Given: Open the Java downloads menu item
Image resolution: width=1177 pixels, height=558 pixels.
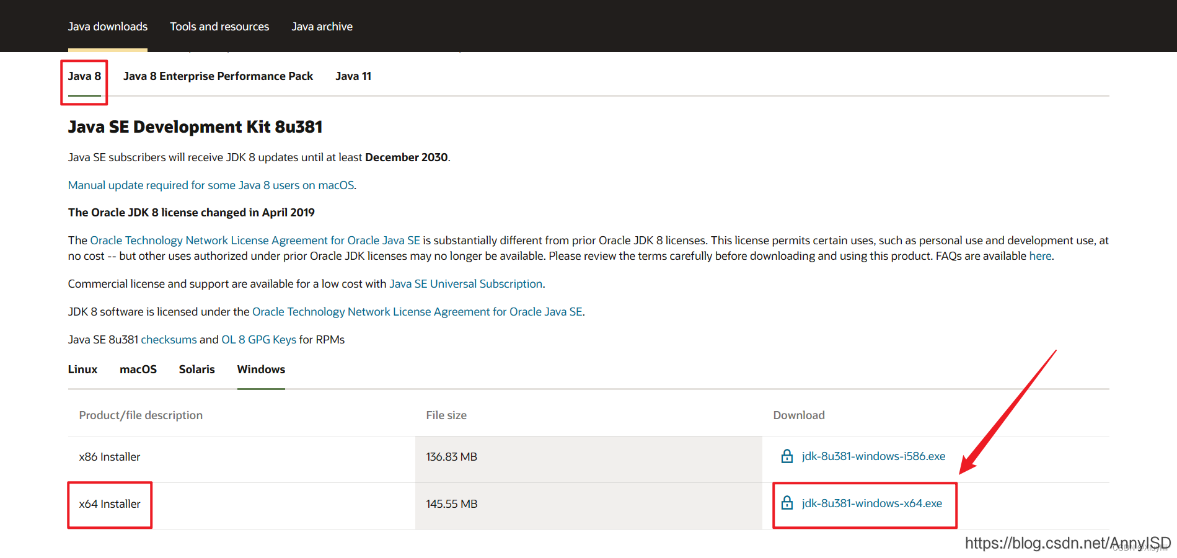Looking at the screenshot, I should pyautogui.click(x=108, y=27).
